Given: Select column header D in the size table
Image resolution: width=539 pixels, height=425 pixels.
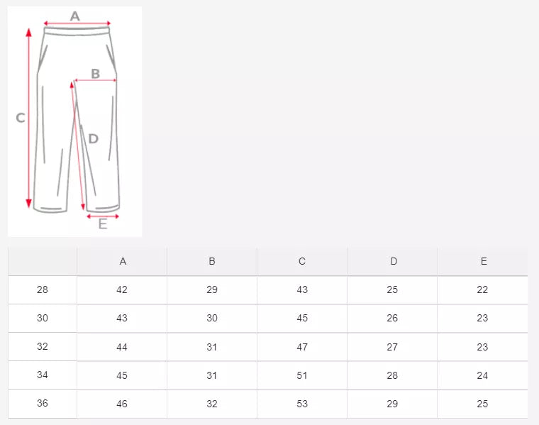Looking at the screenshot, I should (x=394, y=261).
